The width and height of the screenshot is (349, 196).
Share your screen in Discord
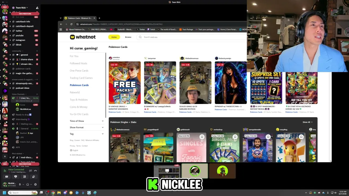point(16,177)
